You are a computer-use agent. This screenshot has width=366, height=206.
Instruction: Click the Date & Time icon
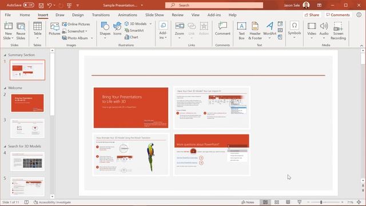pos(280,23)
